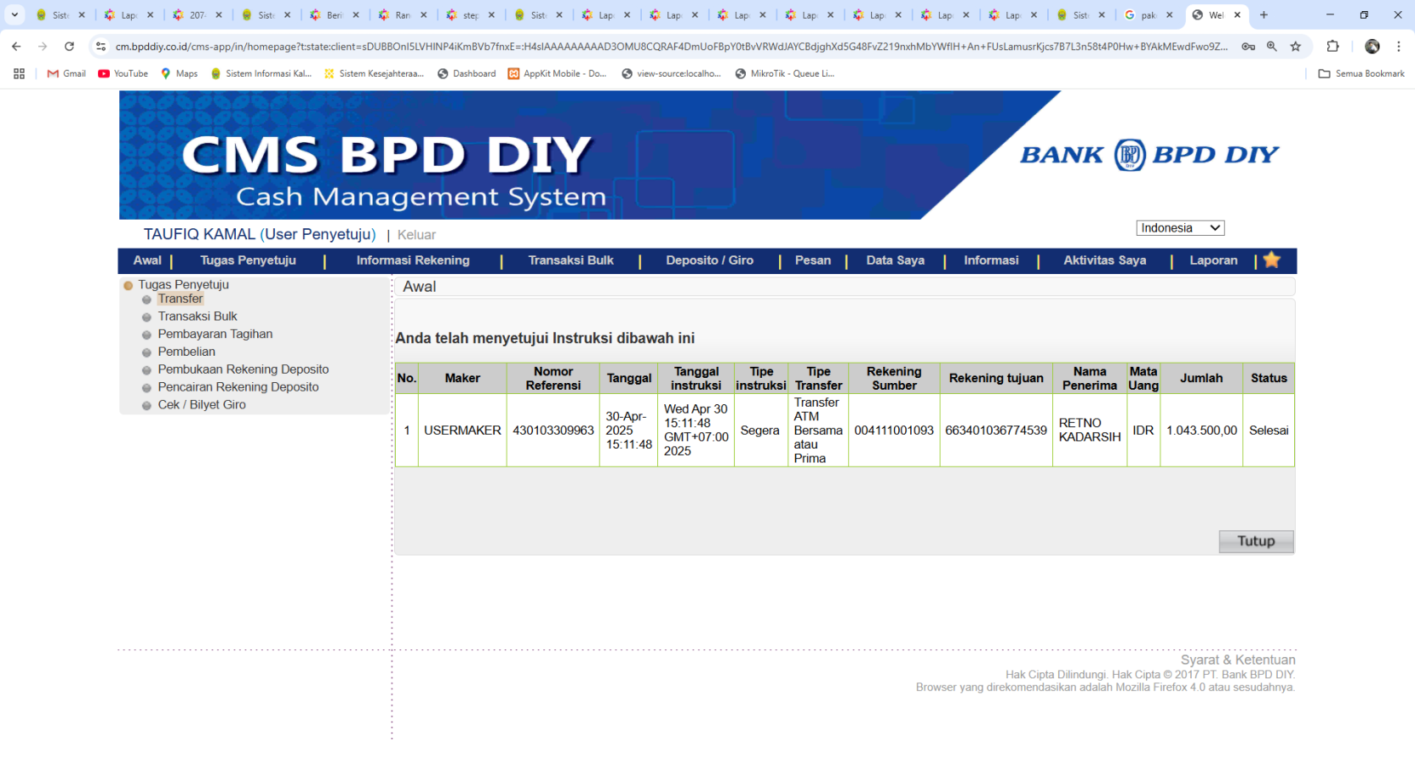
Task: Open Syarat & Ketentuan link
Action: 1238,660
